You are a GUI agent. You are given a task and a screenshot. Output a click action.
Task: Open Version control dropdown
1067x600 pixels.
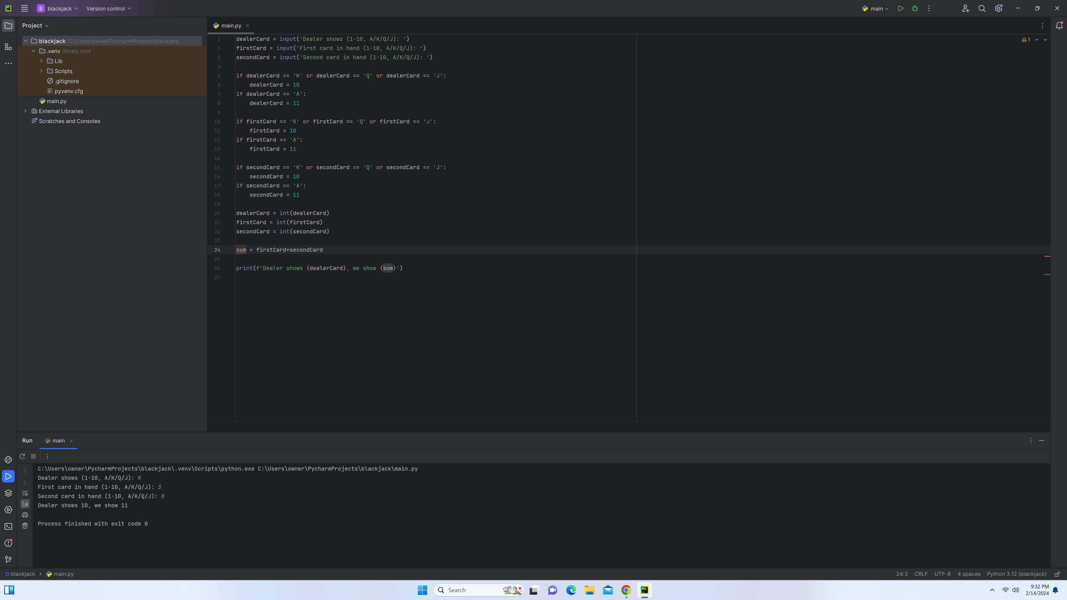[x=109, y=8]
